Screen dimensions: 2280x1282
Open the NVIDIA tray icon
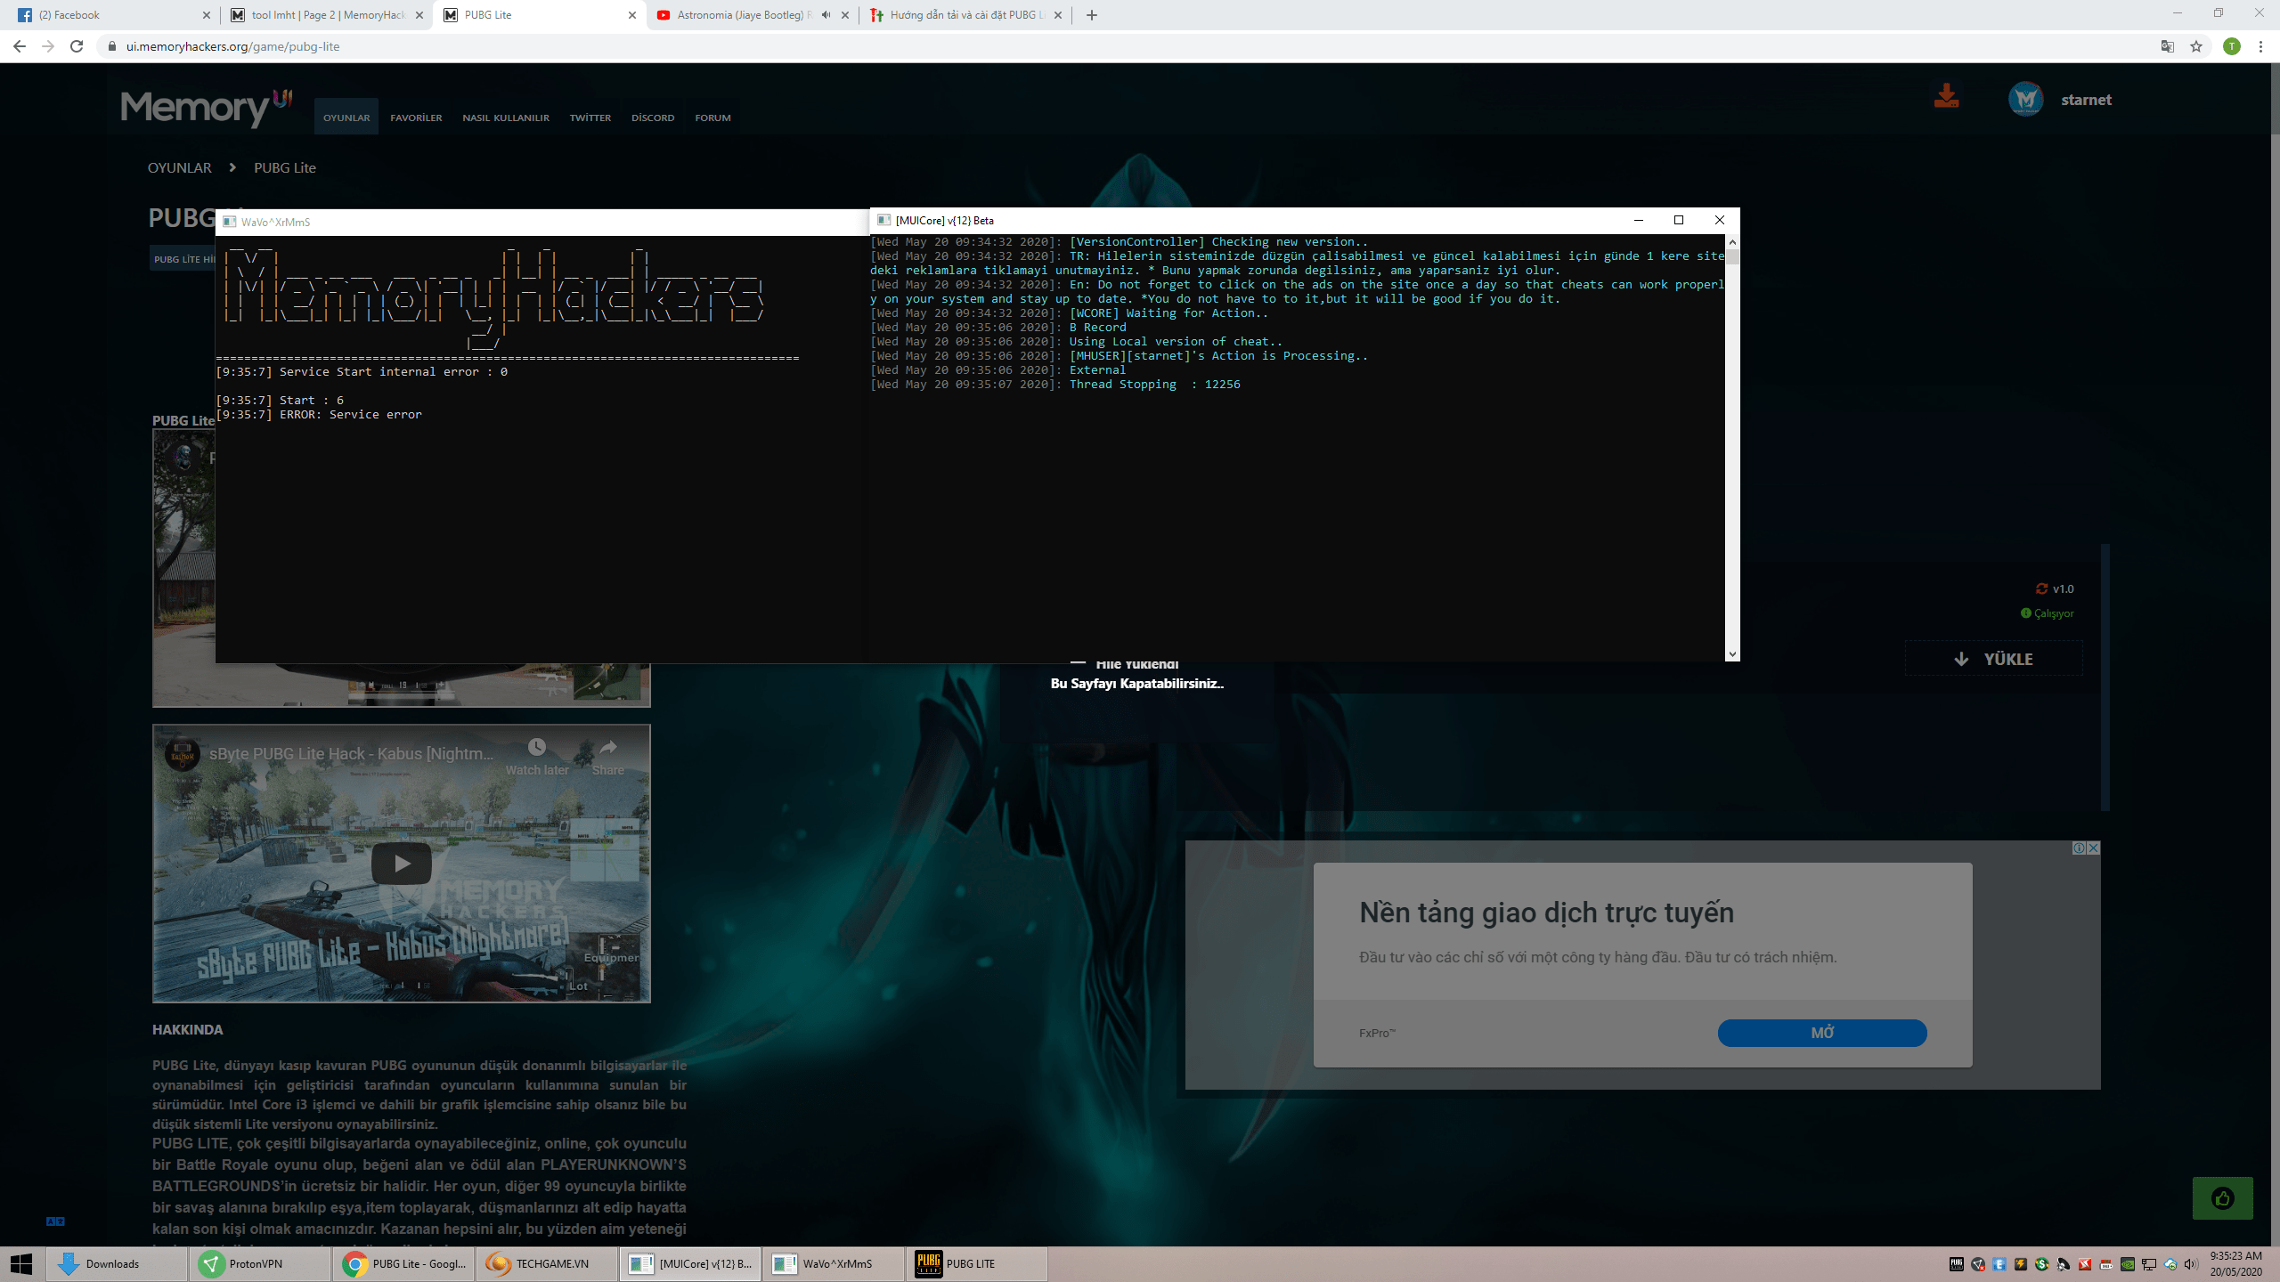click(x=2128, y=1264)
